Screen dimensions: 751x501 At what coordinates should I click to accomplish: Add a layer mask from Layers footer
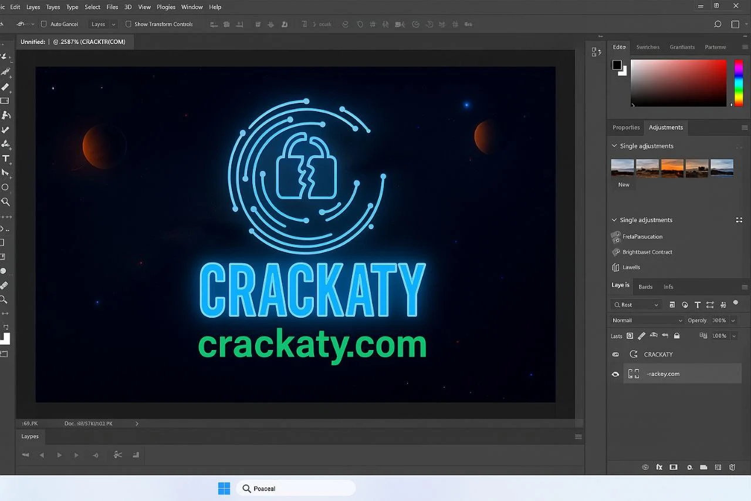click(x=674, y=468)
